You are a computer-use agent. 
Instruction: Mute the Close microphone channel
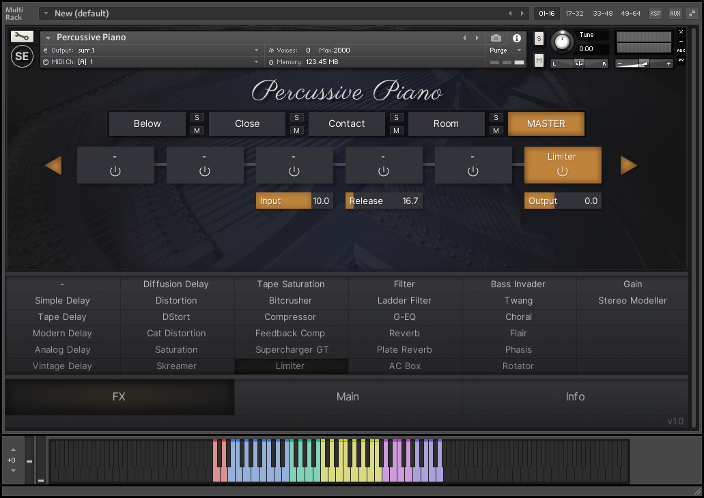click(296, 130)
